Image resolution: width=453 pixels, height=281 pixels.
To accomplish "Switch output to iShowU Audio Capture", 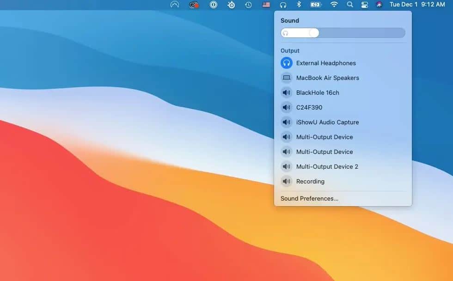I will tap(343, 122).
